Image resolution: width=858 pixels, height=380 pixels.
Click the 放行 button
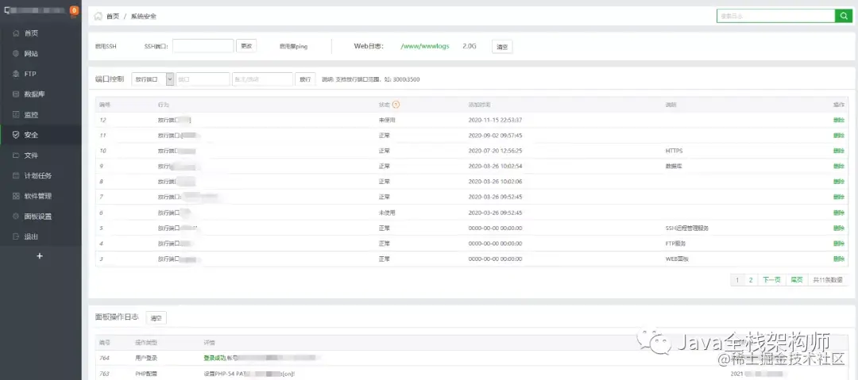point(305,79)
